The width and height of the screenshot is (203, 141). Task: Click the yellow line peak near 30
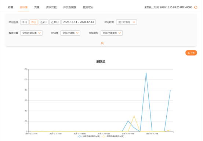pos(134,116)
